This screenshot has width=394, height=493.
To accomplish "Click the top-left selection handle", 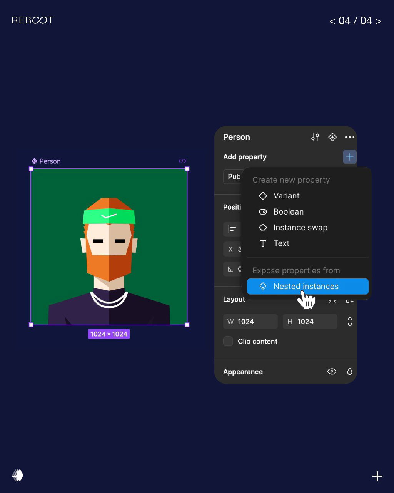I will [x=31, y=169].
